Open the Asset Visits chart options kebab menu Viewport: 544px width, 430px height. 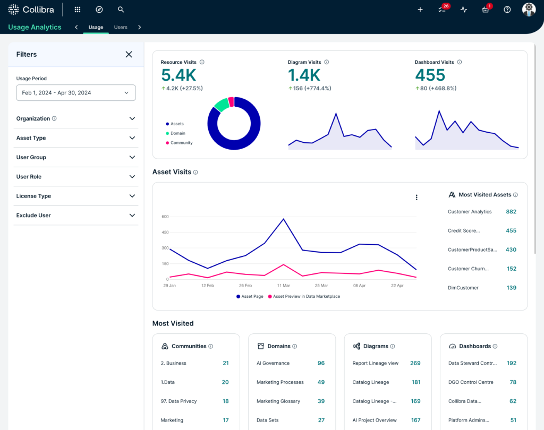(x=416, y=197)
